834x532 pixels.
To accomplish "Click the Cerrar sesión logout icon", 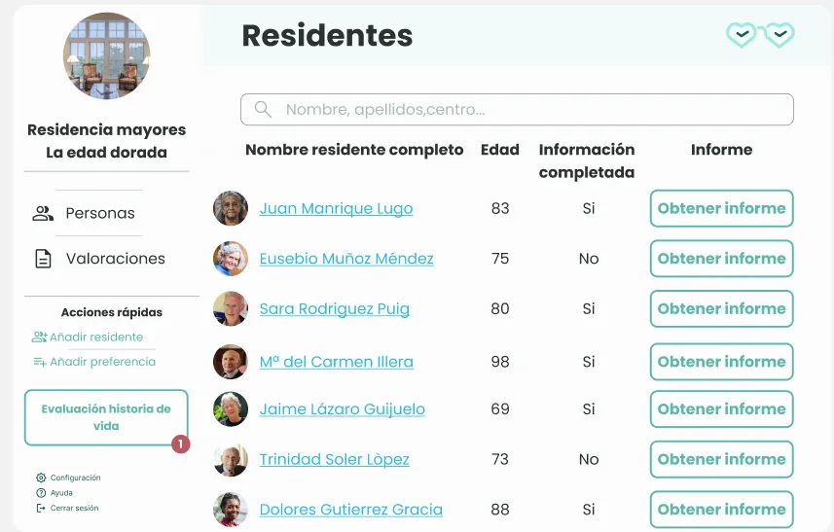I will tap(41, 508).
